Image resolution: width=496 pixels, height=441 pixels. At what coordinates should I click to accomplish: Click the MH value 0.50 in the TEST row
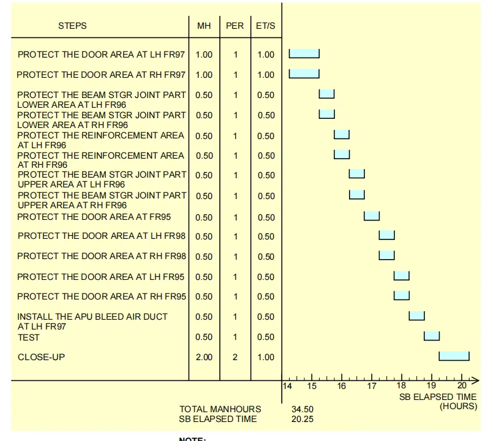pyautogui.click(x=204, y=337)
